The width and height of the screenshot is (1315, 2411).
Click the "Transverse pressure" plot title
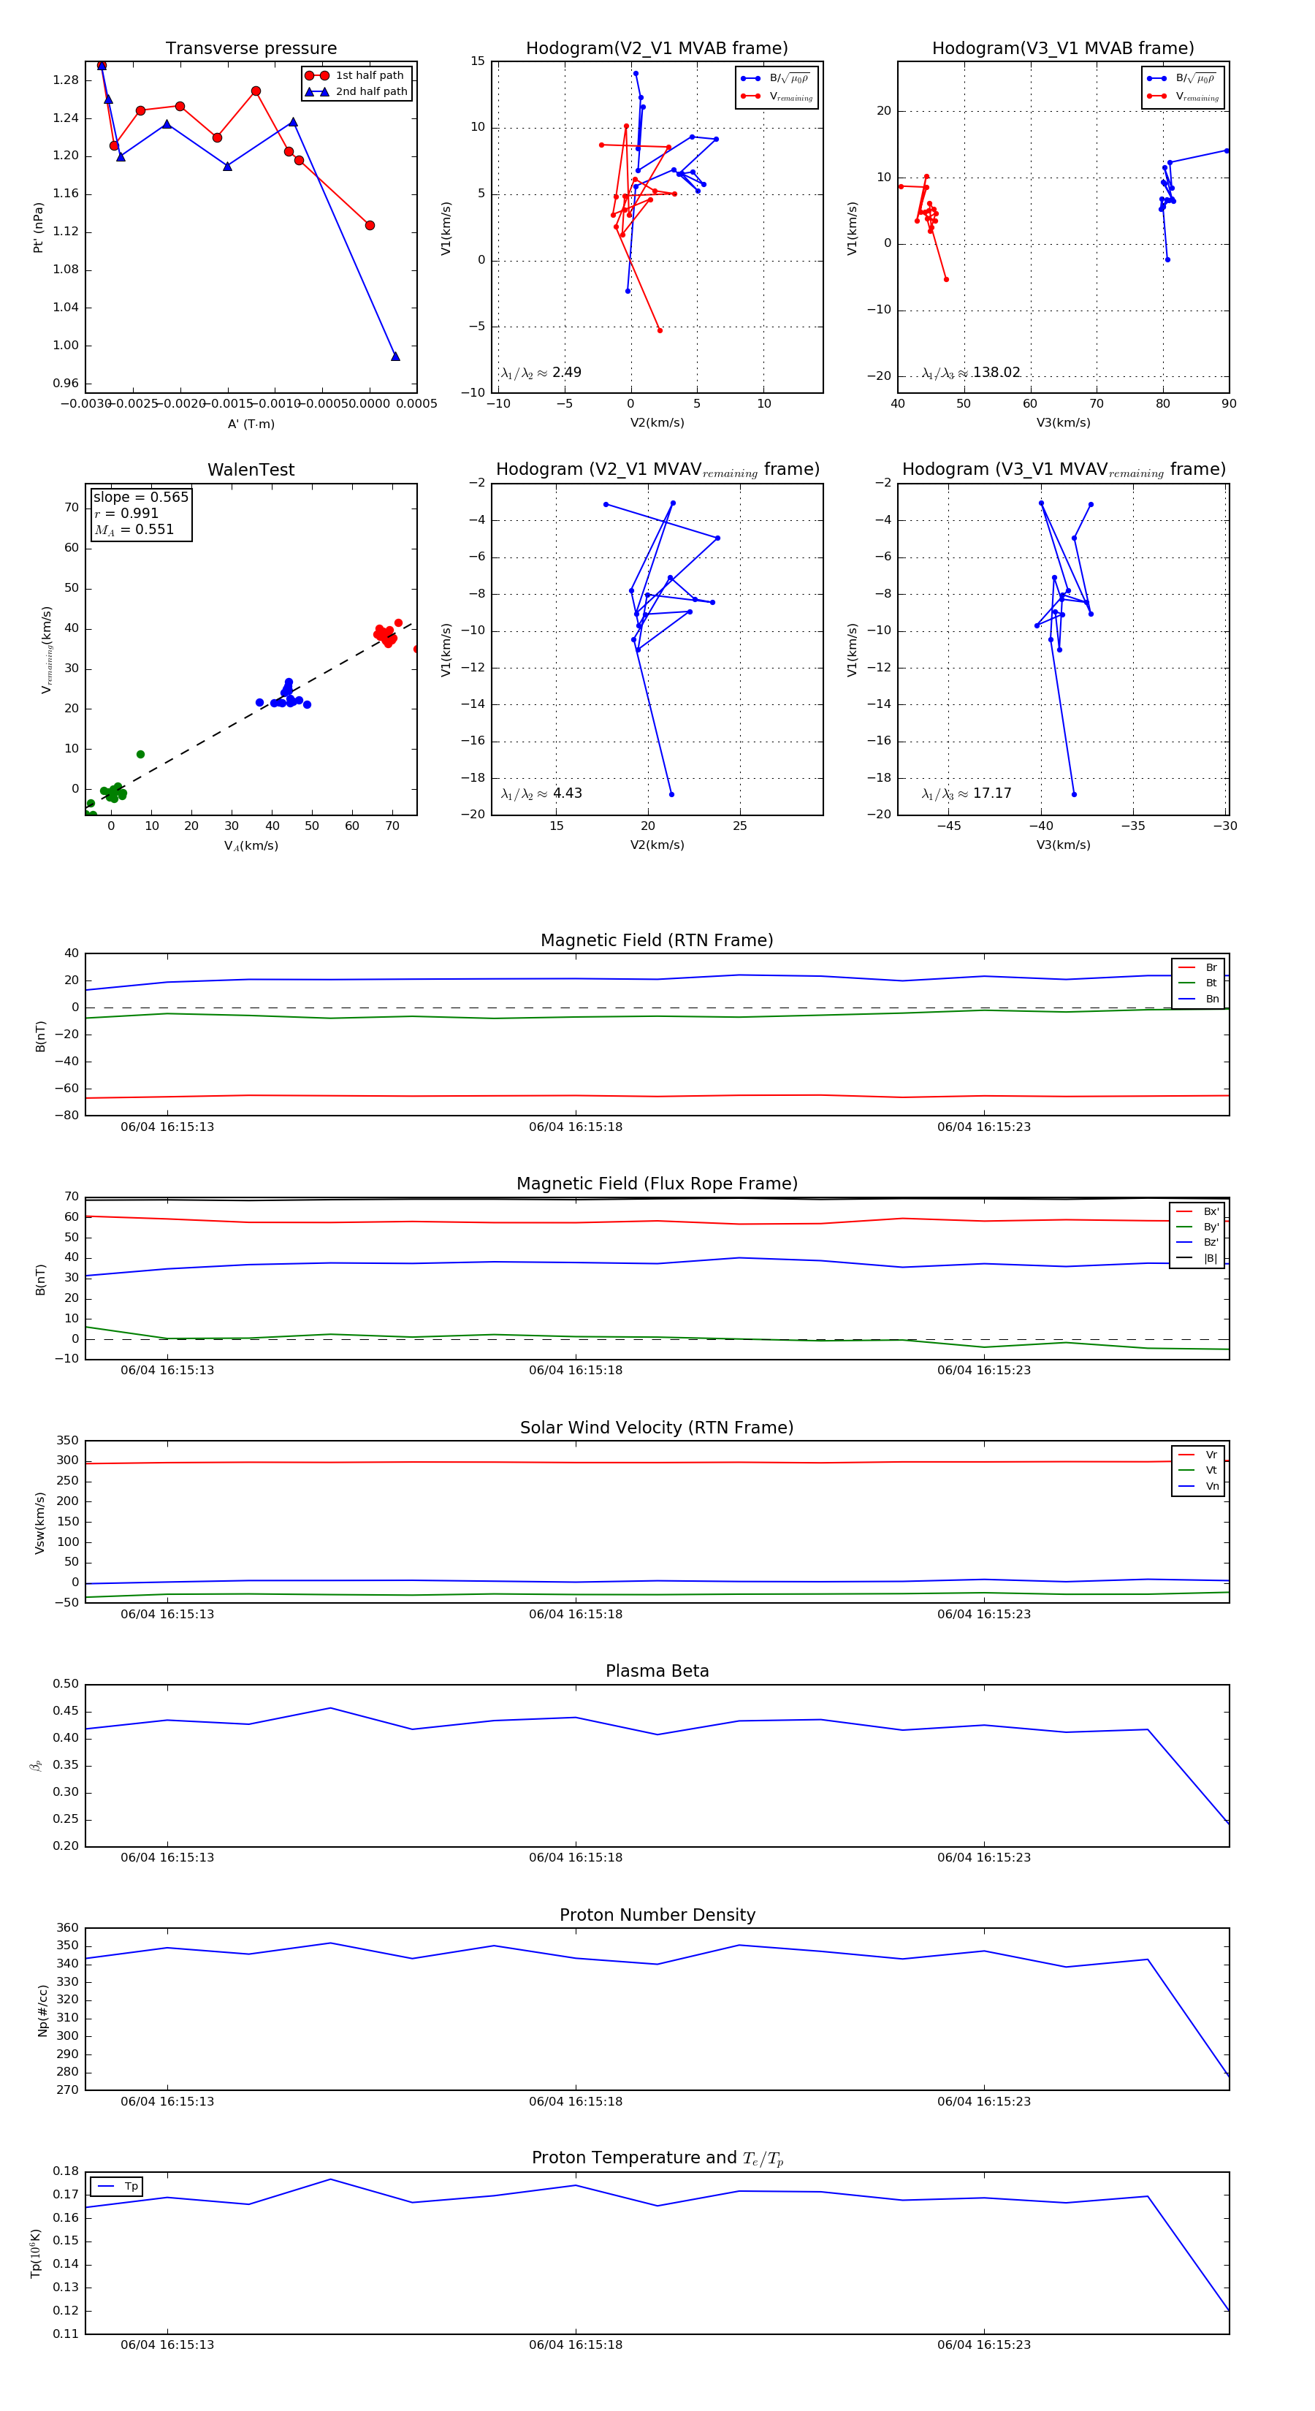click(251, 49)
